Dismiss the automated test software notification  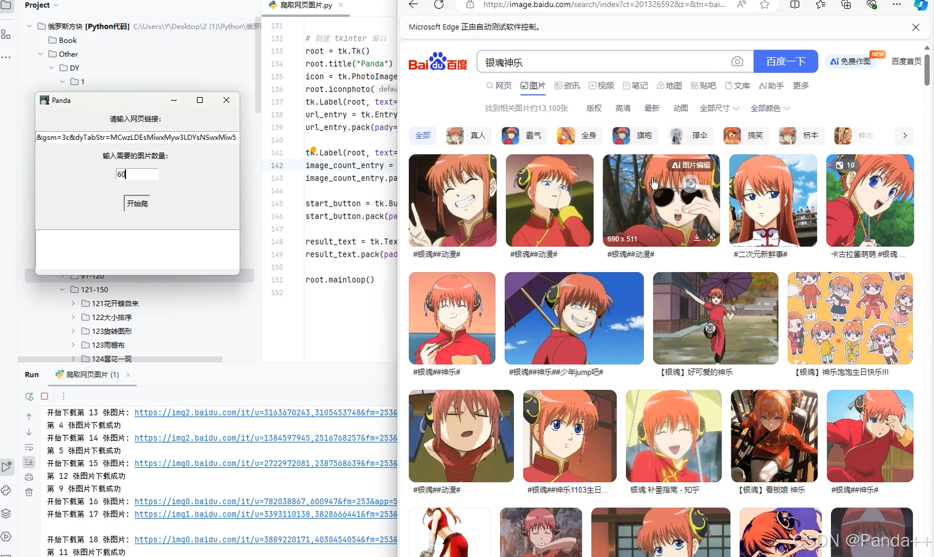click(x=916, y=27)
